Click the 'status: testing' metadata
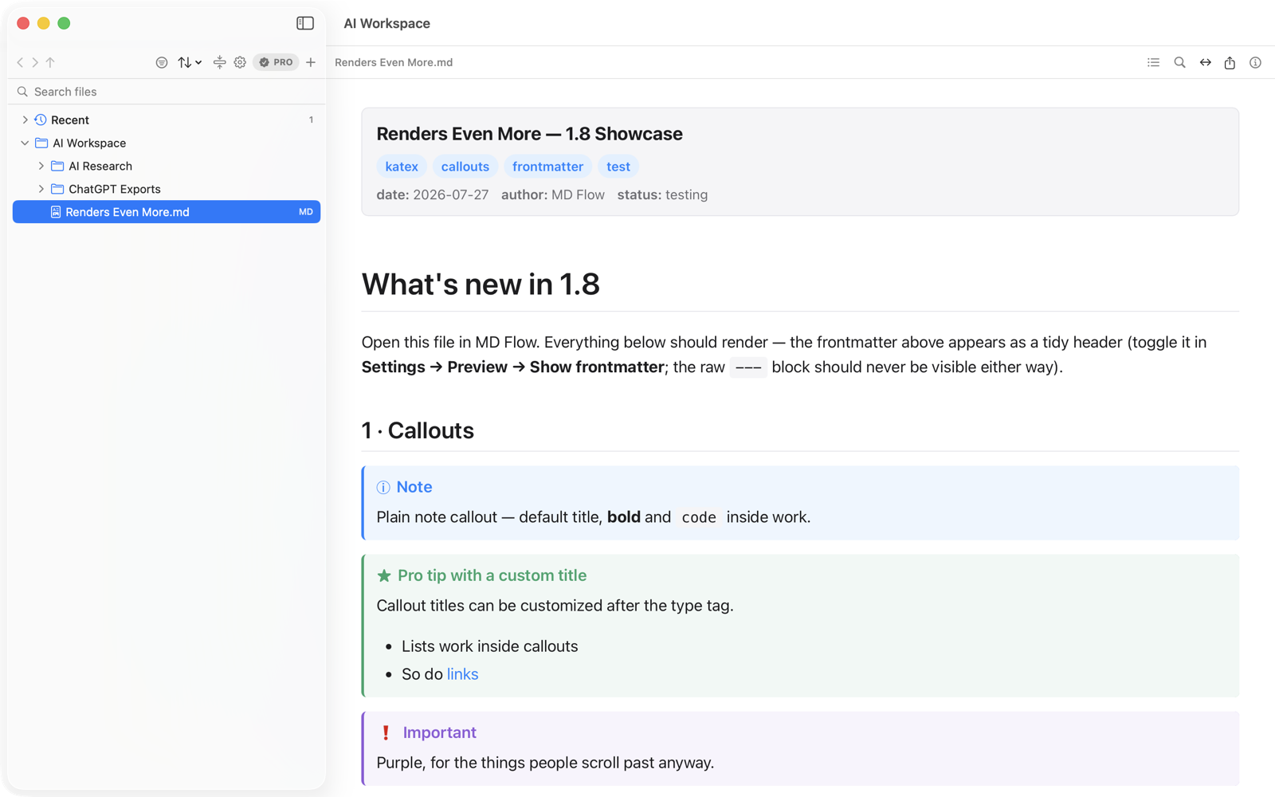The image size is (1275, 797). coord(662,194)
